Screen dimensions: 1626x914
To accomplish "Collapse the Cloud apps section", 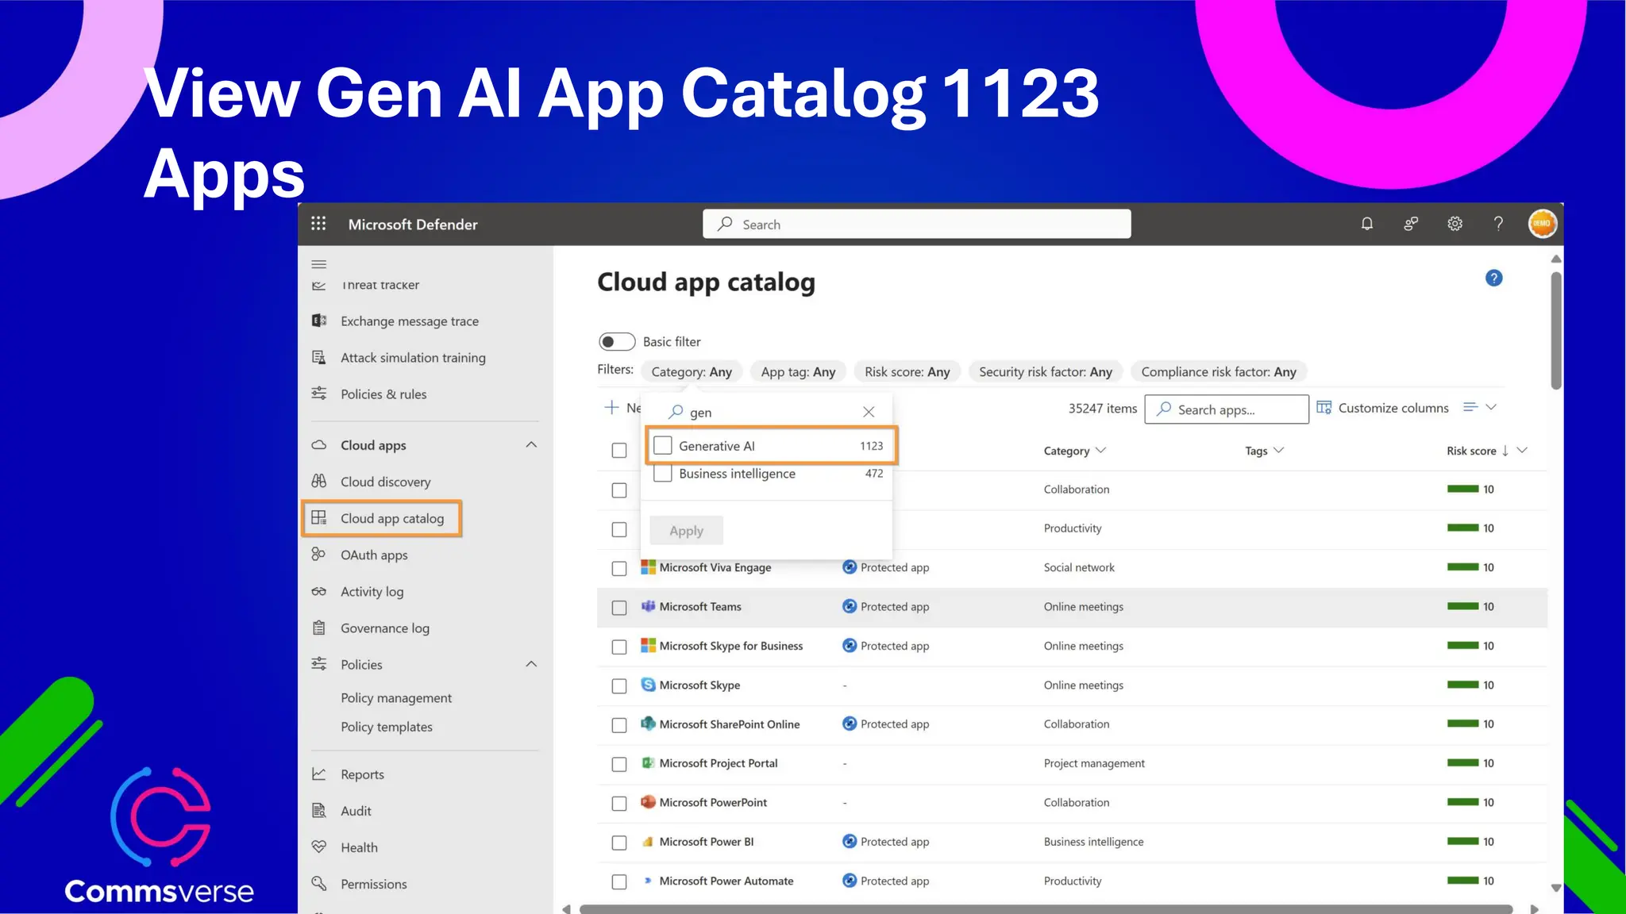I will tap(531, 445).
